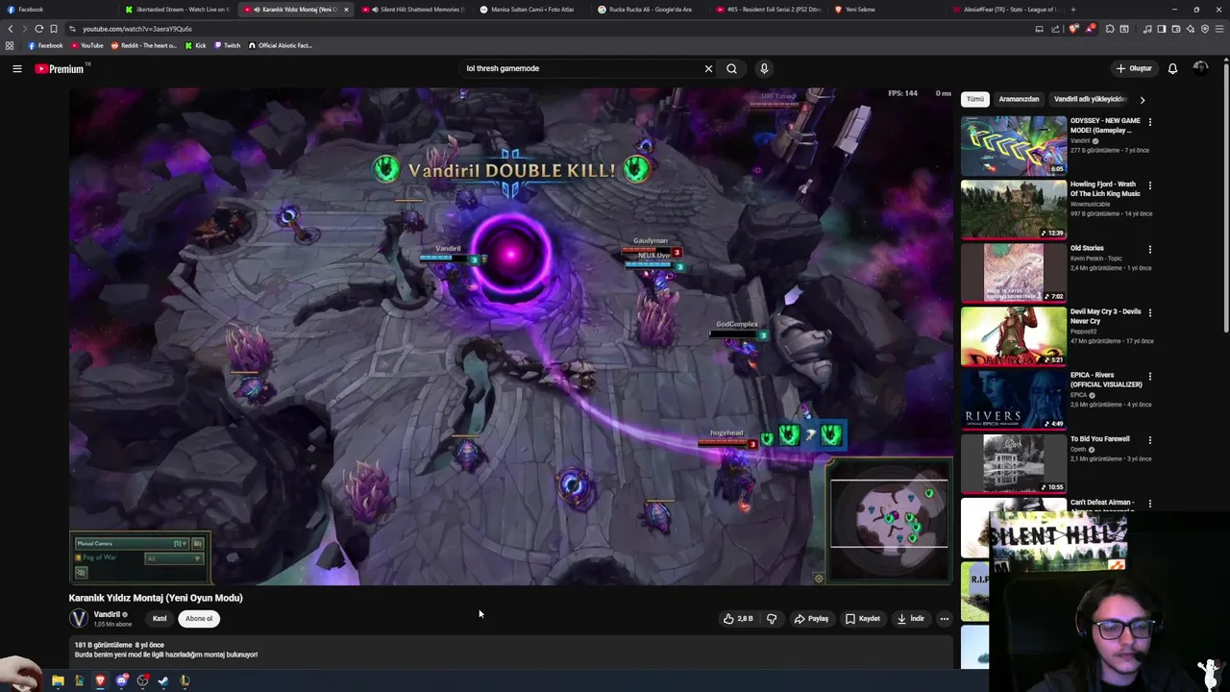
Task: Switch to Silent Hill: Shattered Memories tab
Action: (413, 10)
